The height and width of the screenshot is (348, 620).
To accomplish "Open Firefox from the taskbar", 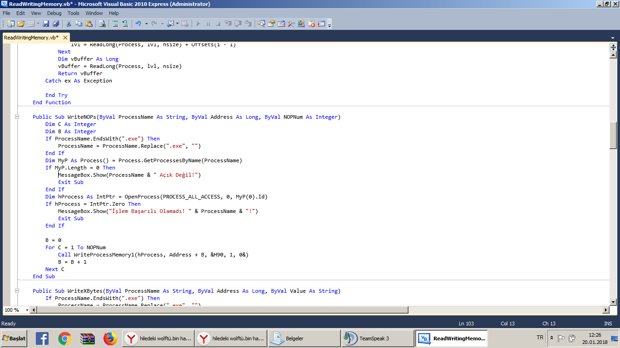I will click(110, 338).
